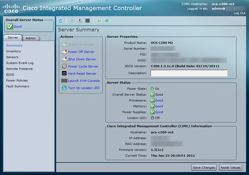Screen dimensions: 249x175
Task: Click the Shut Down Server drive icon
Action: [64, 59]
